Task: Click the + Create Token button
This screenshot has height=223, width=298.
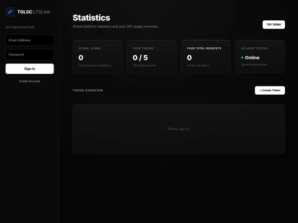Action: point(270,90)
